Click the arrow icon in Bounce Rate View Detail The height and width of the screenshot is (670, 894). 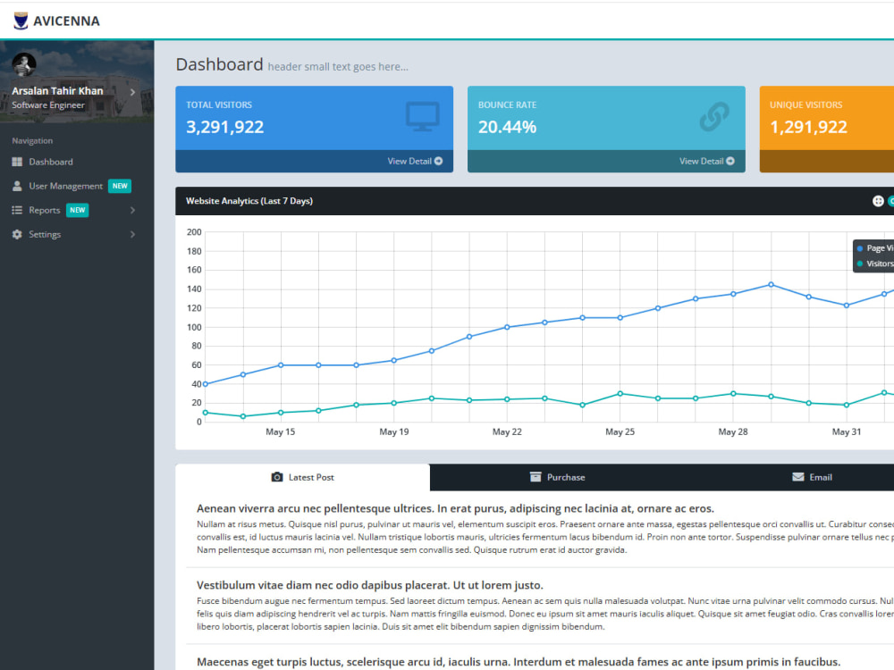(x=730, y=161)
